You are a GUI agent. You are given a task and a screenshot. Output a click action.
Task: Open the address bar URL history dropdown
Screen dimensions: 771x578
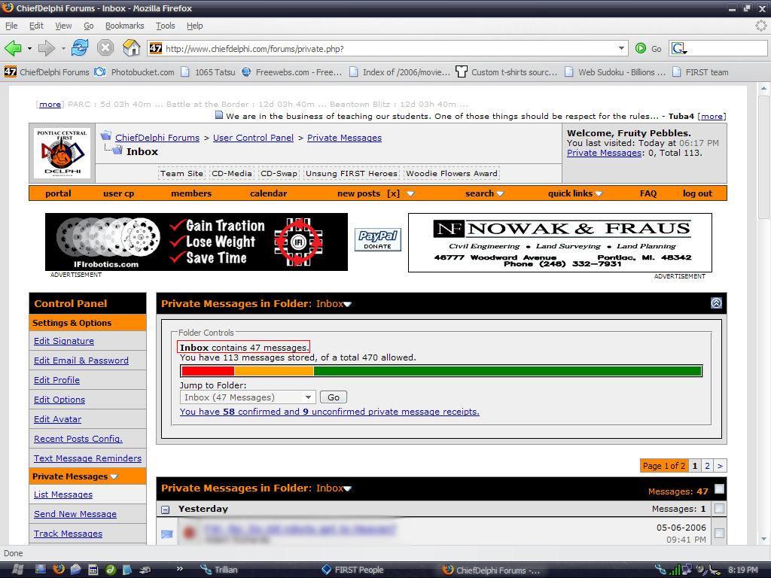pyautogui.click(x=621, y=48)
